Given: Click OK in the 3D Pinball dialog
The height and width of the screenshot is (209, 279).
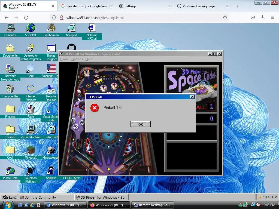Looking at the screenshot, I should (141, 124).
